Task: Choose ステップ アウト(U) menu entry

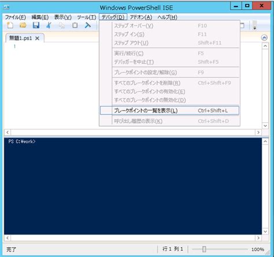Action: (169, 43)
